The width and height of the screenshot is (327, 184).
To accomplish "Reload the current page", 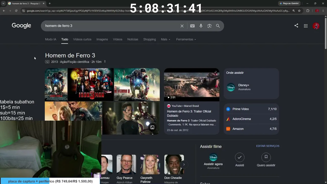I will tap(16, 11).
